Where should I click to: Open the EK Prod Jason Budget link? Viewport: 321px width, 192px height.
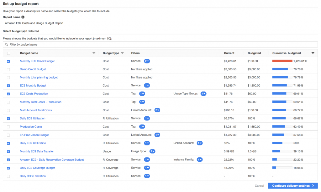pos(34,135)
